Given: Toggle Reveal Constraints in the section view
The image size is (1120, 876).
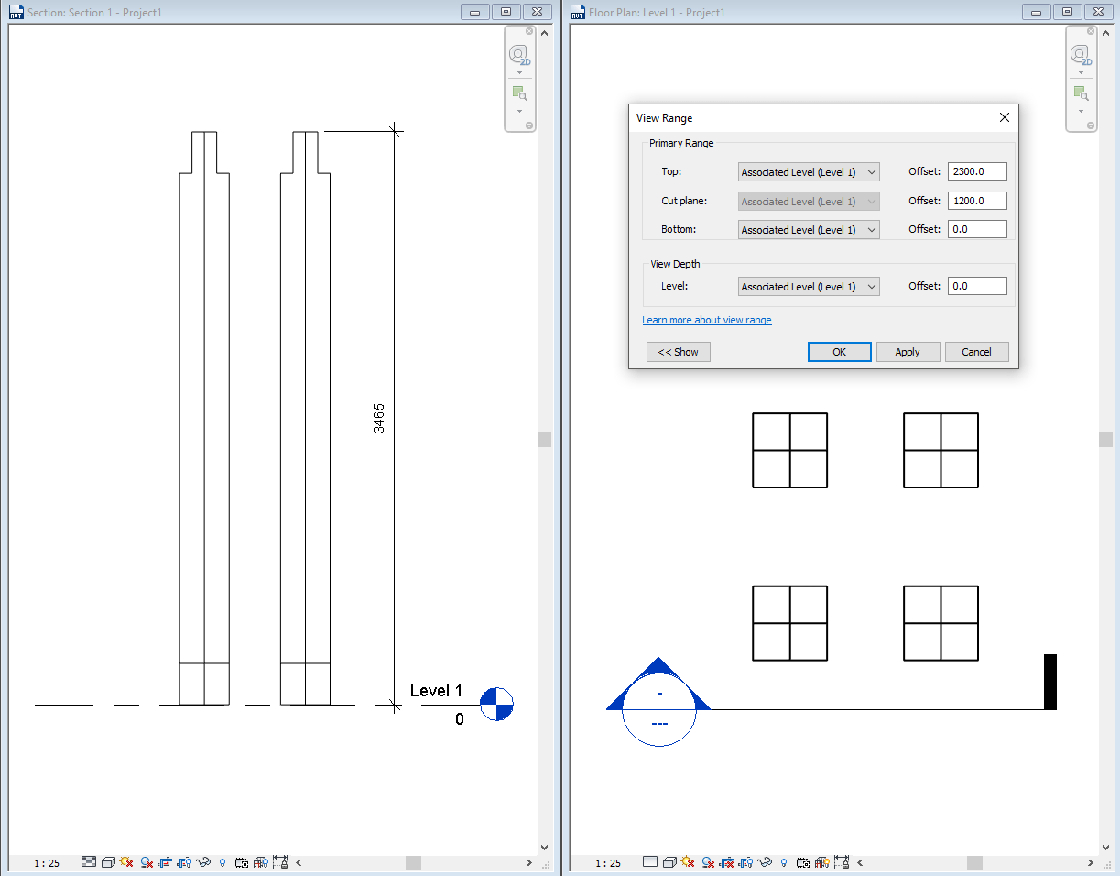Looking at the screenshot, I should (x=282, y=862).
